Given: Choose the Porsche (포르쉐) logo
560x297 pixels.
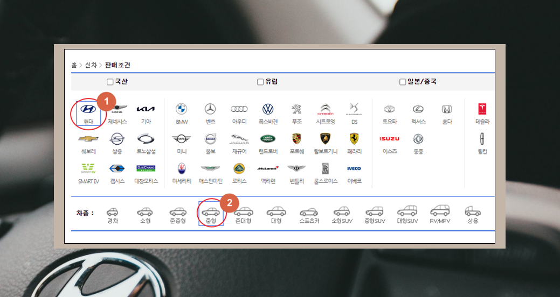Looking at the screenshot, I should point(297,139).
